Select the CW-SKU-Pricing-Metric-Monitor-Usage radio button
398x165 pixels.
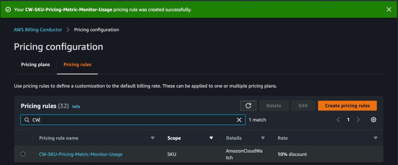(x=23, y=154)
